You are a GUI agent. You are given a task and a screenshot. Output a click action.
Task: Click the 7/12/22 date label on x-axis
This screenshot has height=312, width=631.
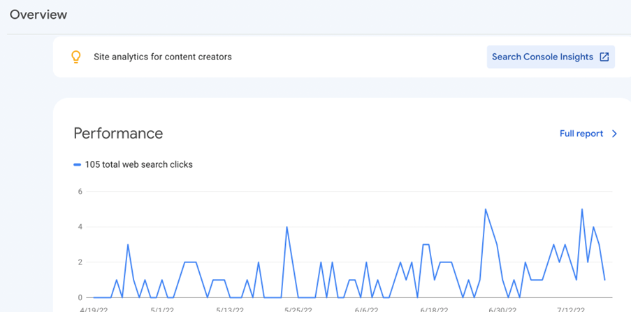570,308
